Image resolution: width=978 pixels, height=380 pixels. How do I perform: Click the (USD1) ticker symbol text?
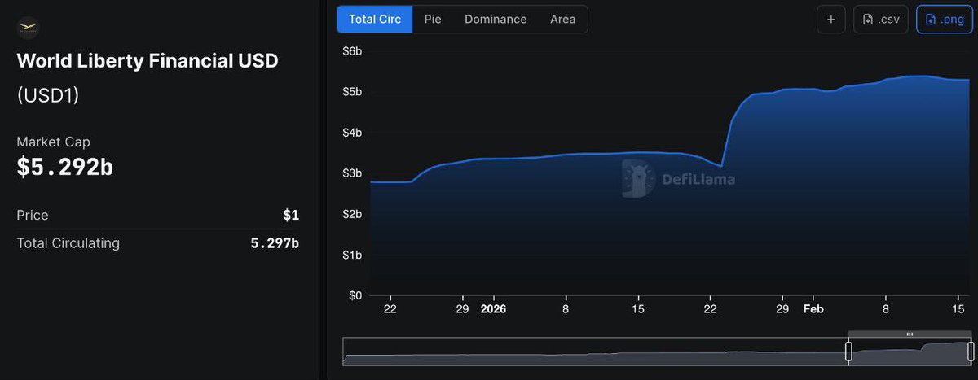tap(48, 95)
